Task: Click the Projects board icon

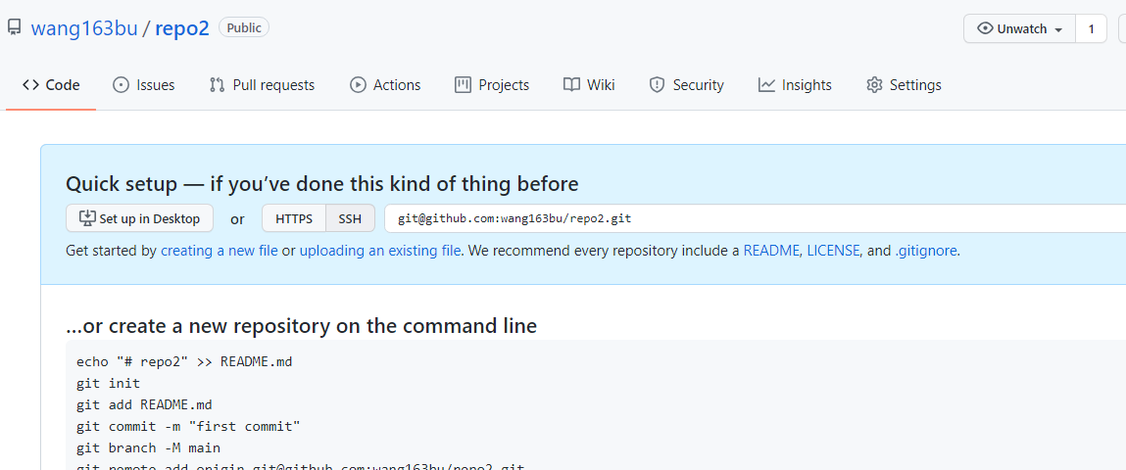Action: (463, 85)
